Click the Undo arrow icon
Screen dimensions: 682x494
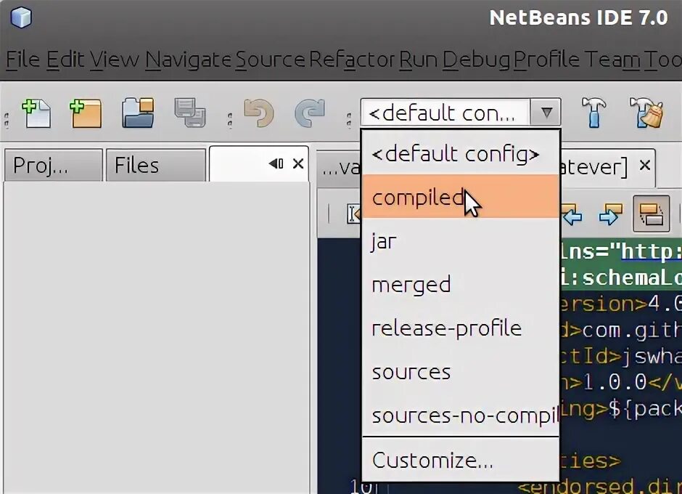pos(259,113)
